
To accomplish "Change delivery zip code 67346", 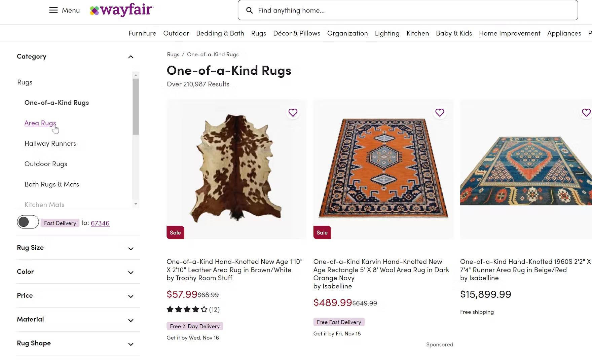I will click(x=100, y=223).
